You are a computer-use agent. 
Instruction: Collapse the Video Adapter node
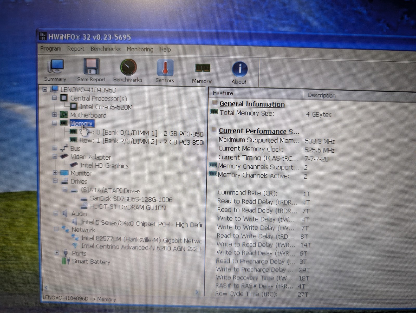[55, 156]
